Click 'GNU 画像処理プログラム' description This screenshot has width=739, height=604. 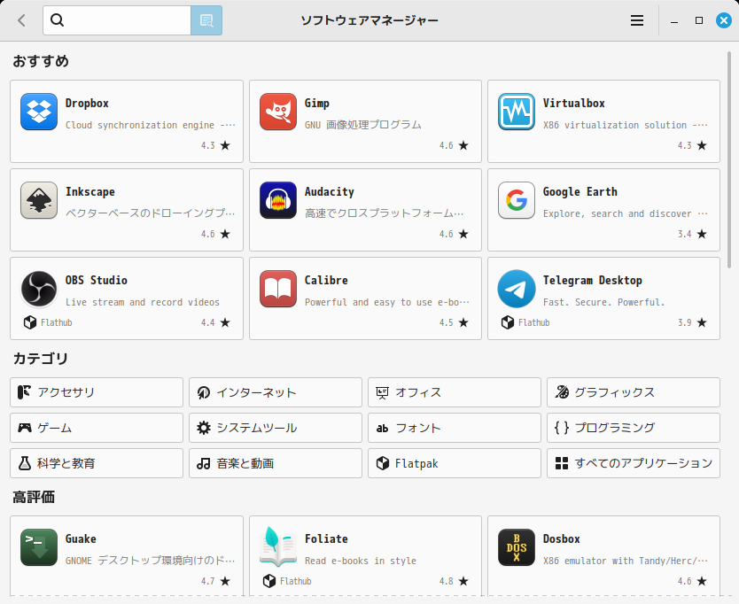coord(363,125)
